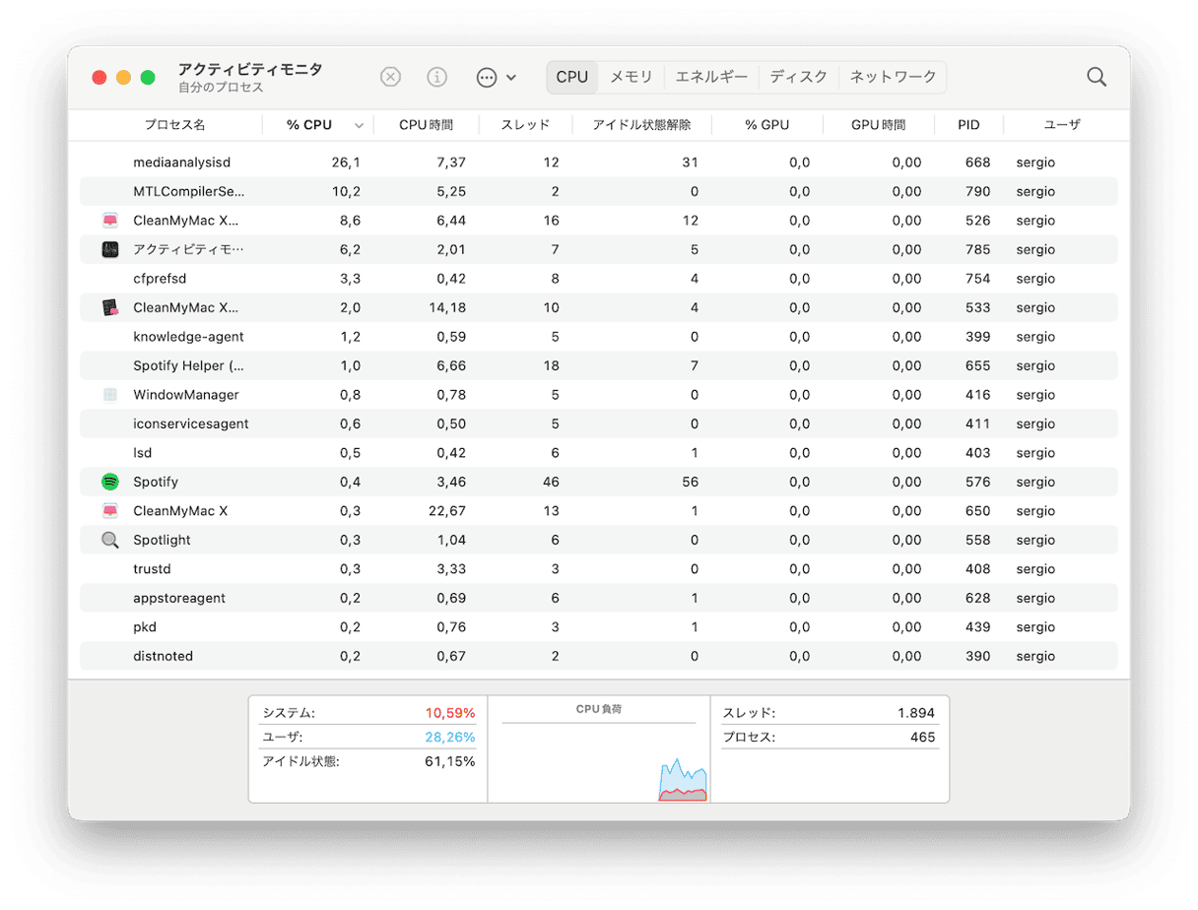Sort by アイドル状態解除 column header
Viewport: 1198px width, 910px height.
click(x=641, y=125)
